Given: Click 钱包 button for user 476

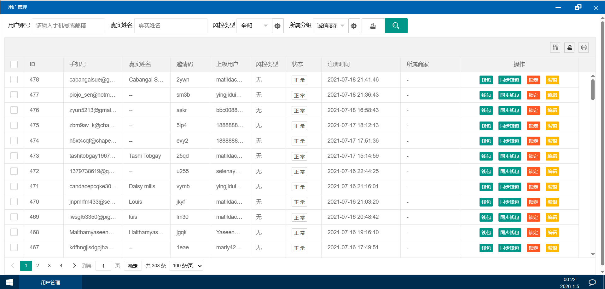Looking at the screenshot, I should [486, 110].
